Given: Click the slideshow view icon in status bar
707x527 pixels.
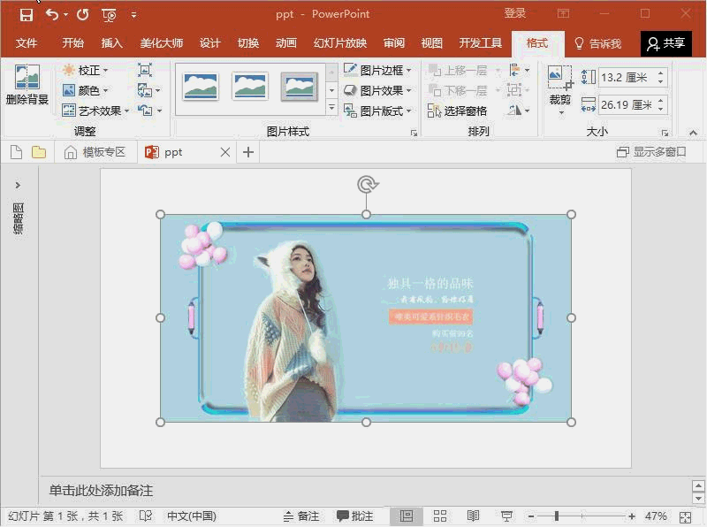Looking at the screenshot, I should [506, 516].
